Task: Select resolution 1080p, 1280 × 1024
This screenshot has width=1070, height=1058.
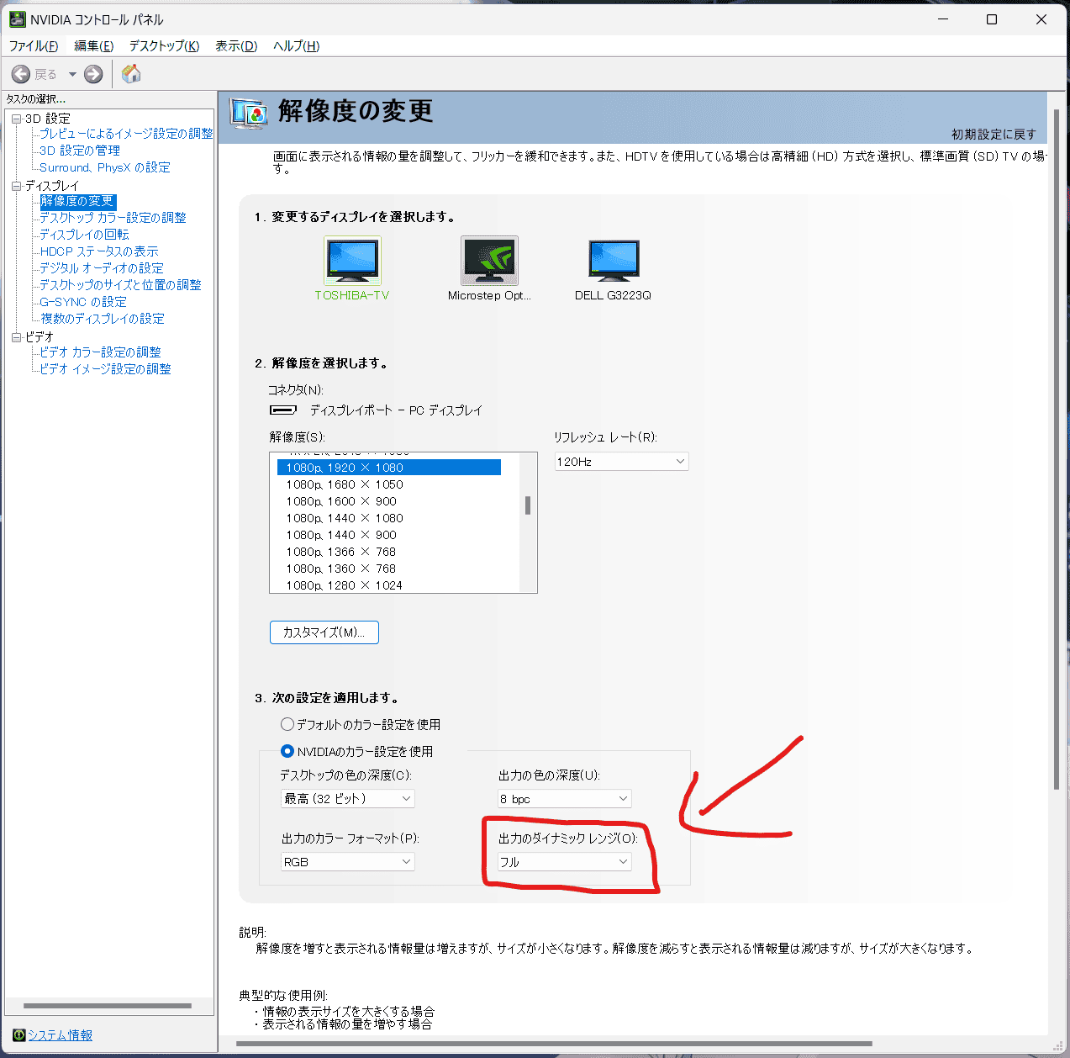Action: (x=389, y=585)
